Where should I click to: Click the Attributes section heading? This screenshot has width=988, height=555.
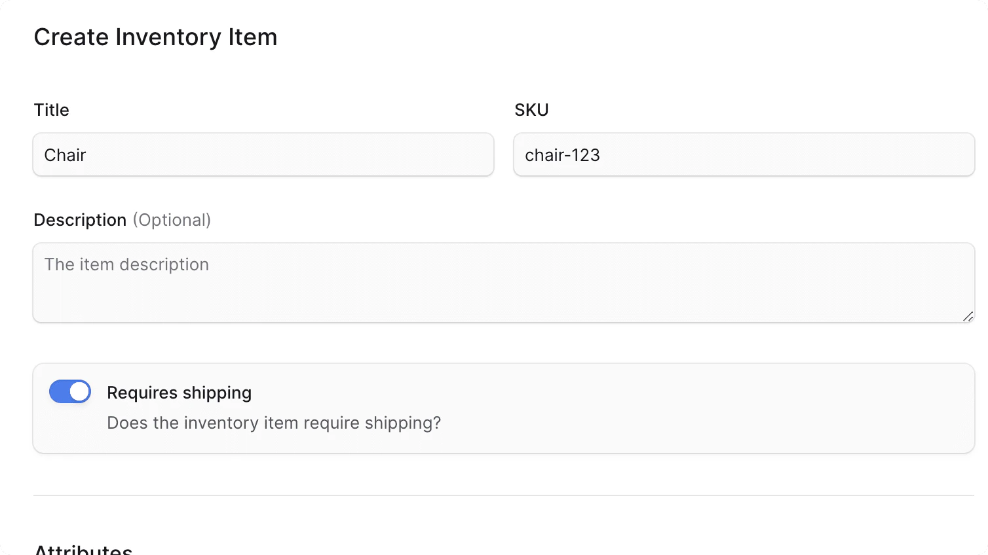[x=83, y=550]
